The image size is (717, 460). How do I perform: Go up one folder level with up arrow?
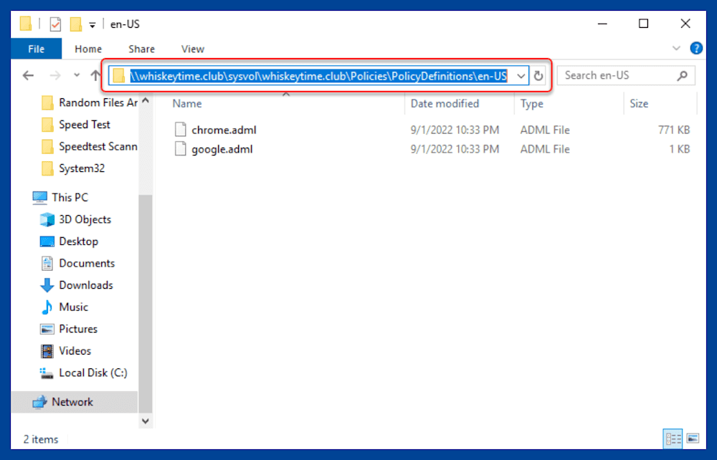[x=97, y=75]
